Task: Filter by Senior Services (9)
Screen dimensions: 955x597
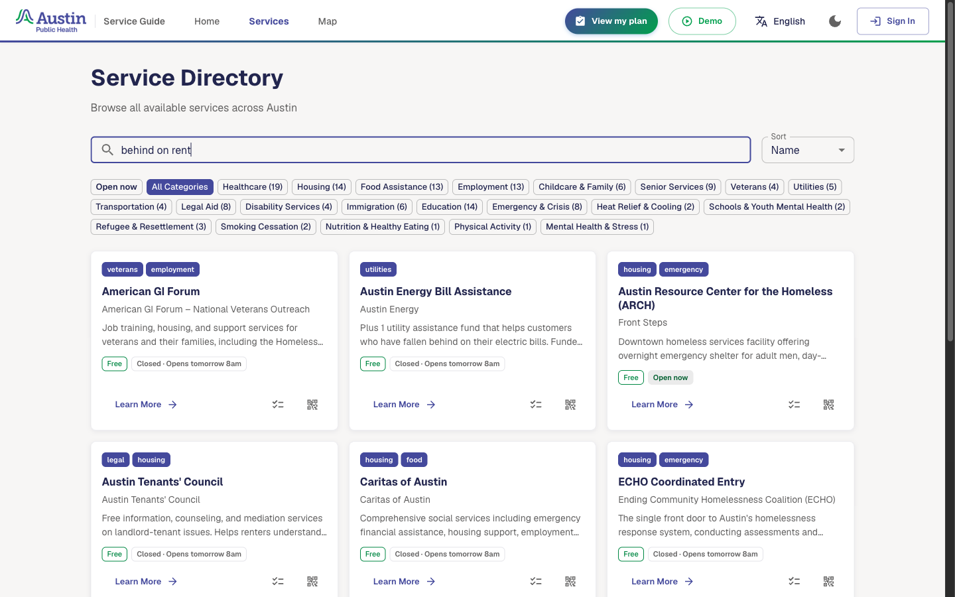Action: click(678, 187)
